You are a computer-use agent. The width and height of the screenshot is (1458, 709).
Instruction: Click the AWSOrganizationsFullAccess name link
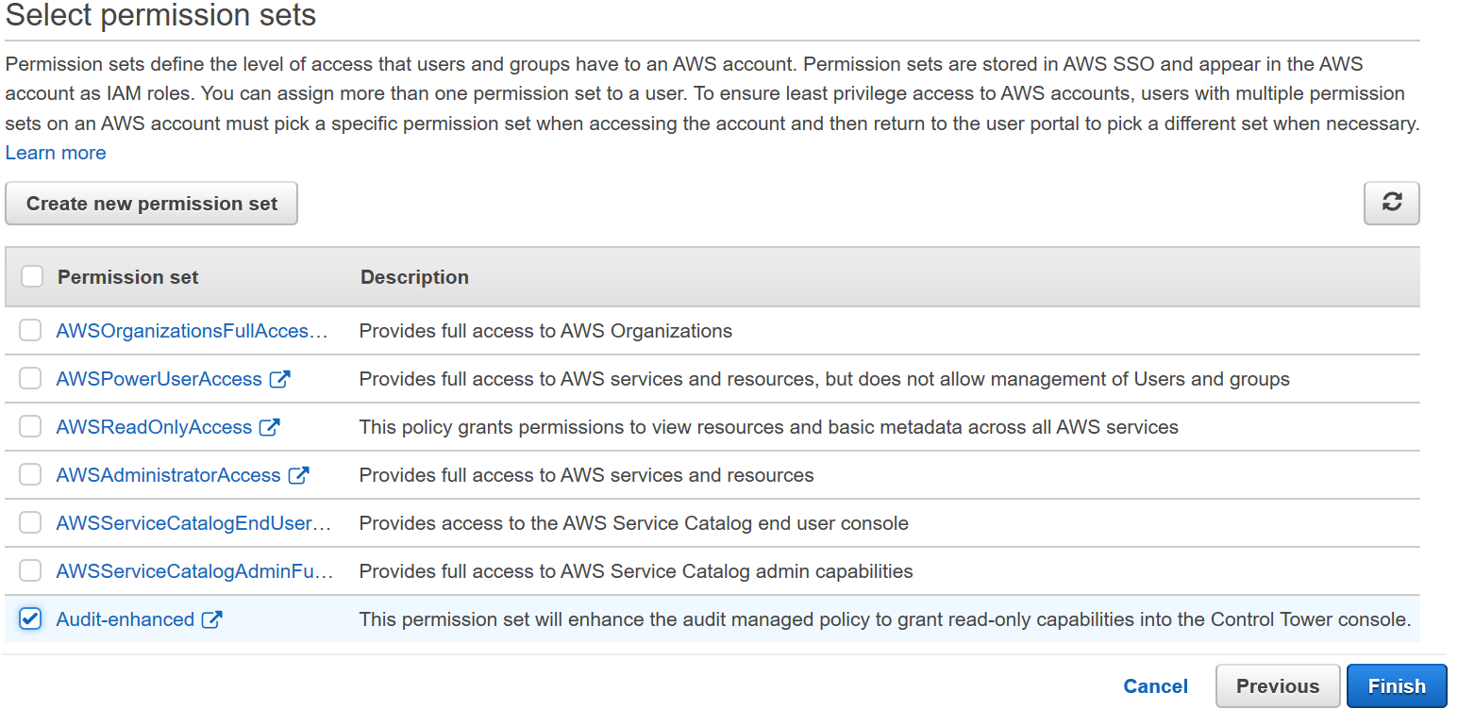[184, 330]
